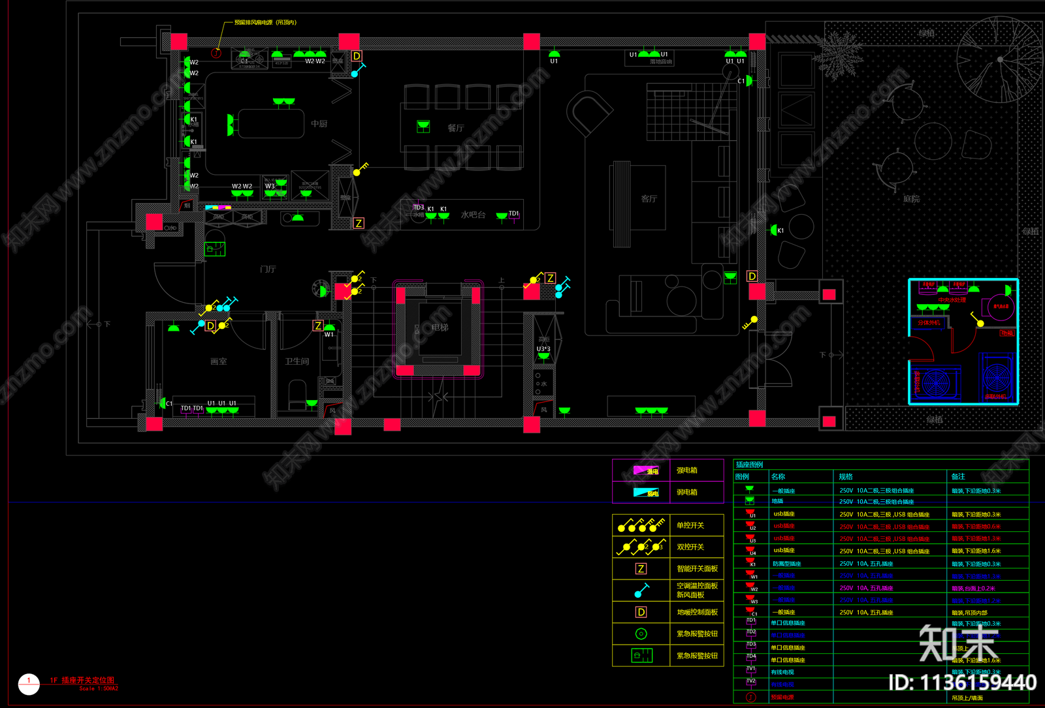The width and height of the screenshot is (1045, 708).
Task: Click the '强电箱' legend label
Action: (x=687, y=470)
